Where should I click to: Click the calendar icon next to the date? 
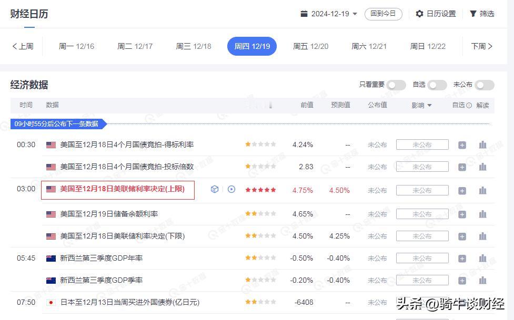click(304, 14)
